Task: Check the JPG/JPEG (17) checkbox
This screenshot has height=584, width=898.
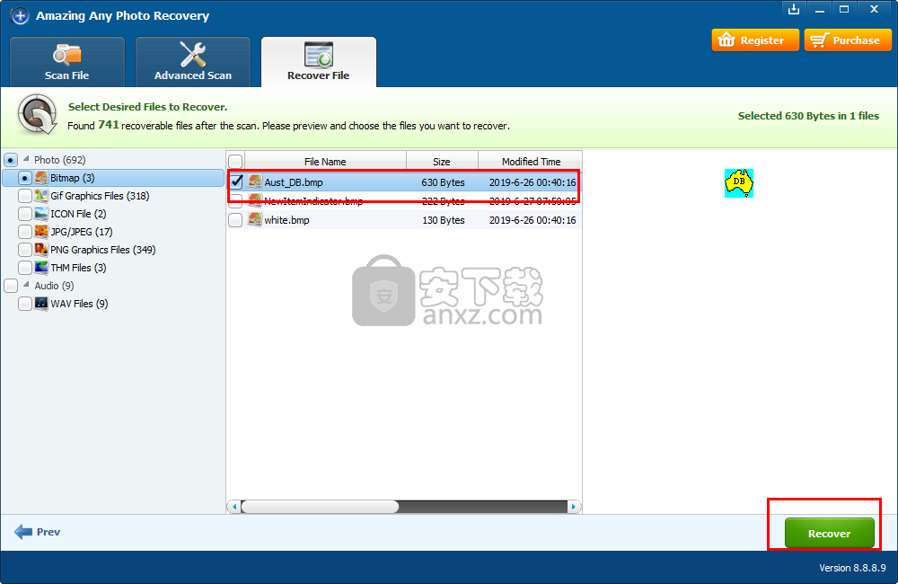Action: pyautogui.click(x=24, y=232)
